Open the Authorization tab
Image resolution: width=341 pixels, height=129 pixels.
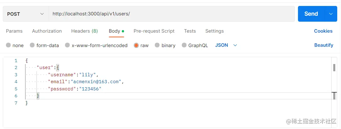coord(47,31)
